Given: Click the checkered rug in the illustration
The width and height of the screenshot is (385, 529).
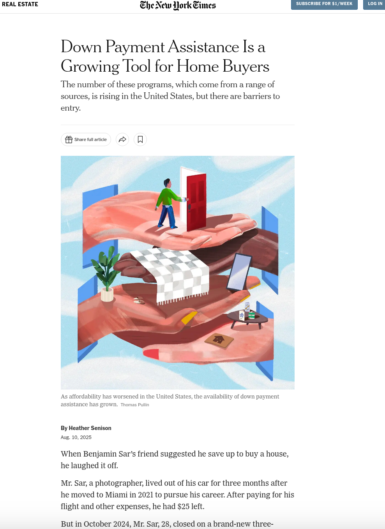Looking at the screenshot, I should click(173, 275).
